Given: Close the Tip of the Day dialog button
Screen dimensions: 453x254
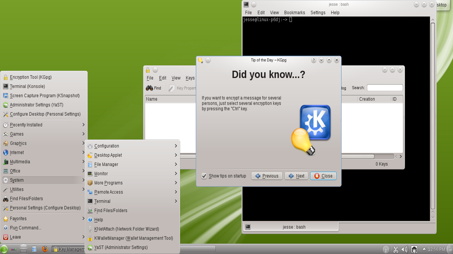Looking at the screenshot, I should (x=323, y=176).
